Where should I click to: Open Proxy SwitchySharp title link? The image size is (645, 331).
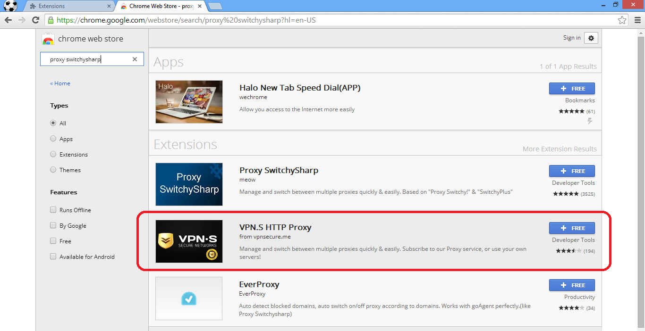279,170
